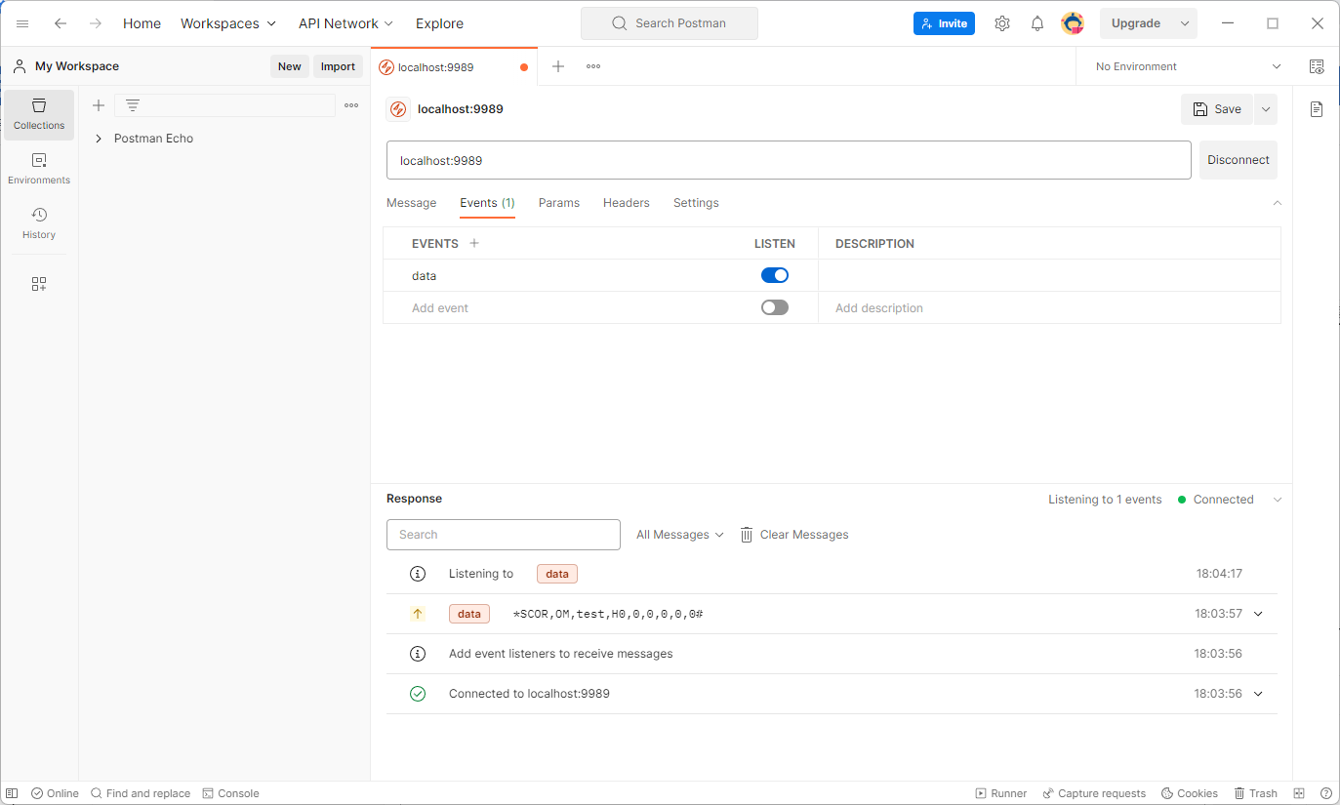The height and width of the screenshot is (805, 1340).
Task: Click the URL field localhost:9989
Action: [x=789, y=160]
